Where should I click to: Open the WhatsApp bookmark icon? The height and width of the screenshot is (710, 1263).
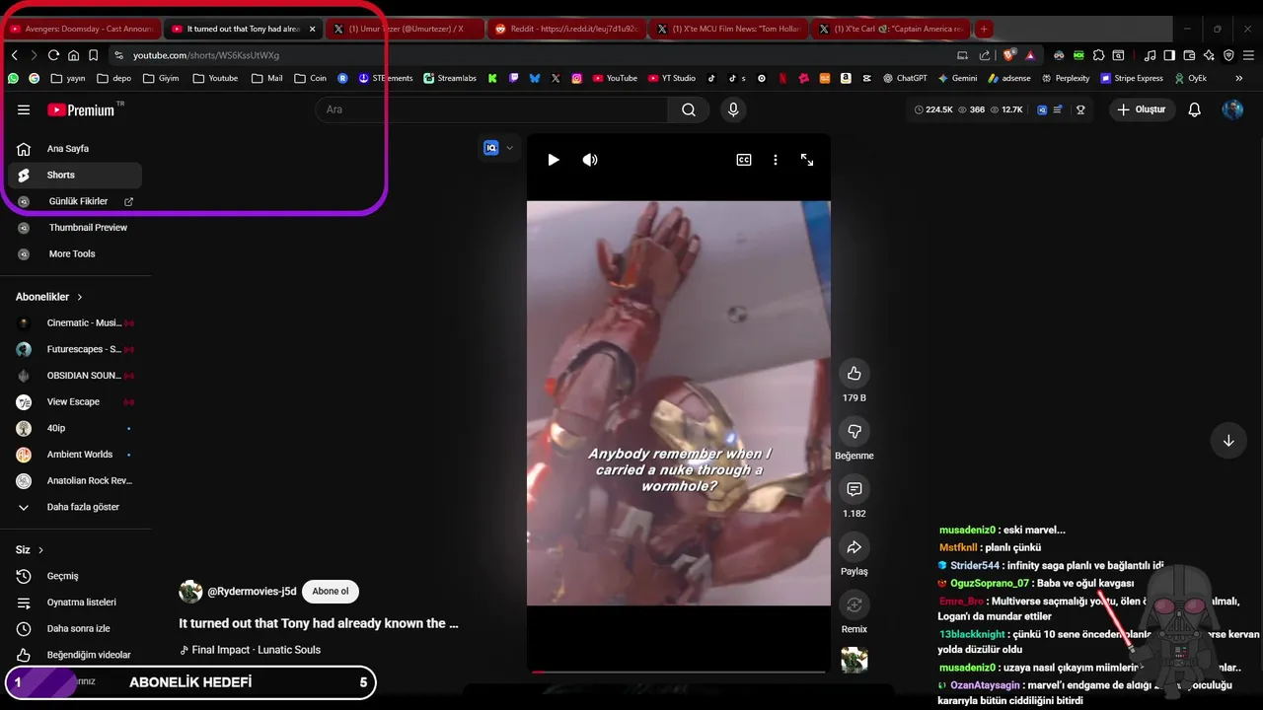click(x=13, y=78)
